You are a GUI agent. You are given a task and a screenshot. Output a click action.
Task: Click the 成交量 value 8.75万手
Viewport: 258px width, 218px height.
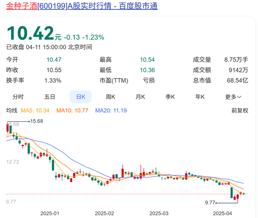[x=236, y=60]
